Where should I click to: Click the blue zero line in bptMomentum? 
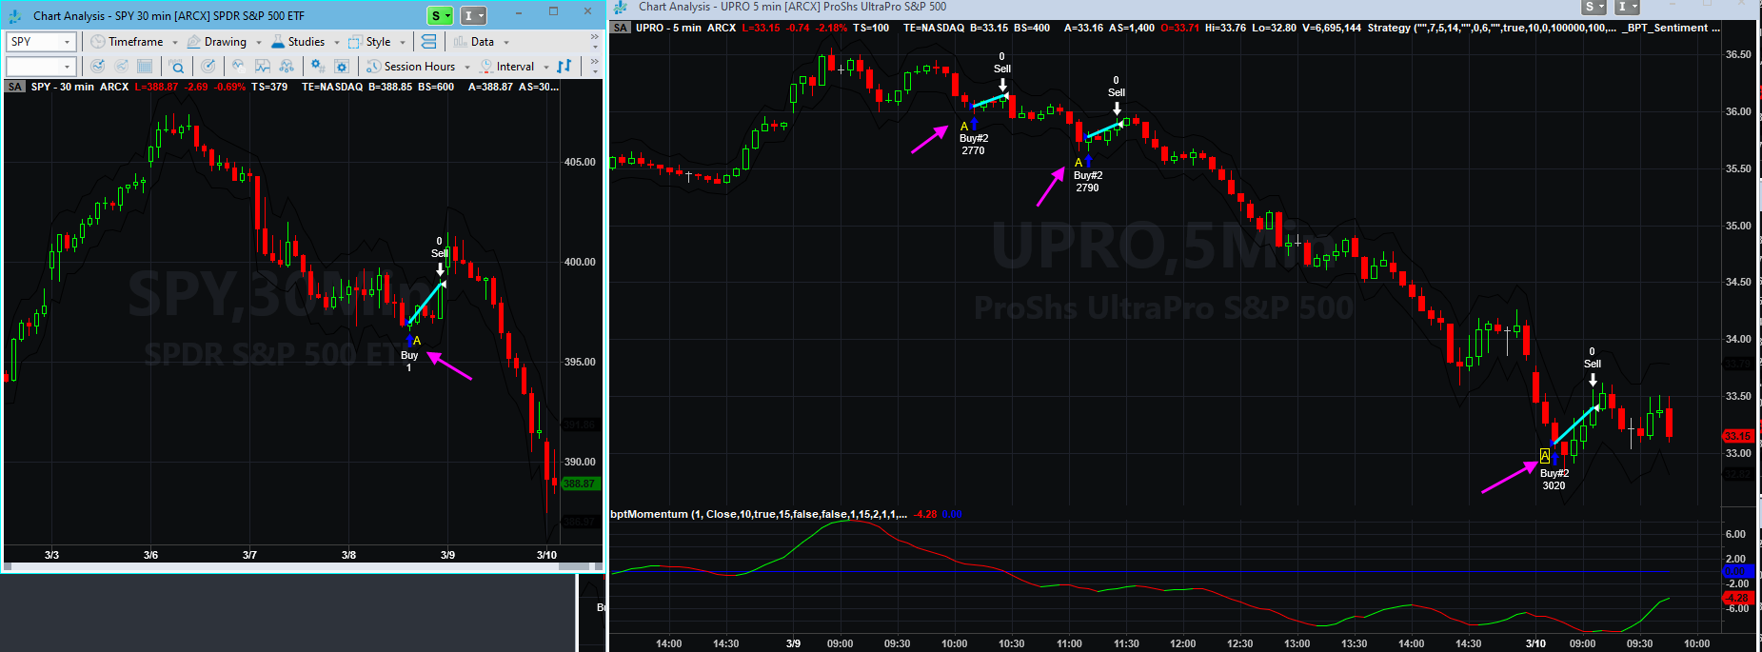tap(1142, 571)
